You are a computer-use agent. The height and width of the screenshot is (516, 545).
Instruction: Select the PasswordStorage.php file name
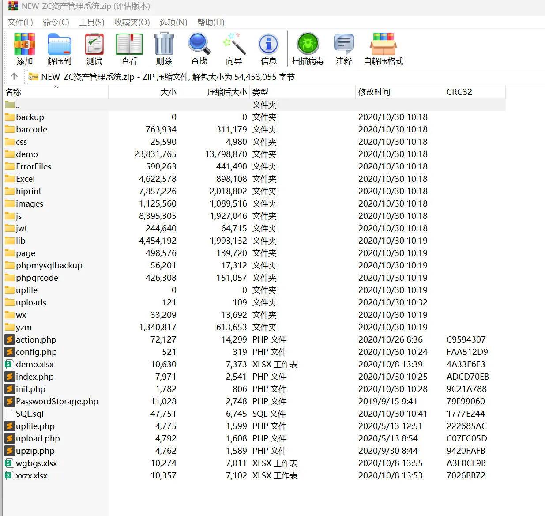tap(57, 401)
